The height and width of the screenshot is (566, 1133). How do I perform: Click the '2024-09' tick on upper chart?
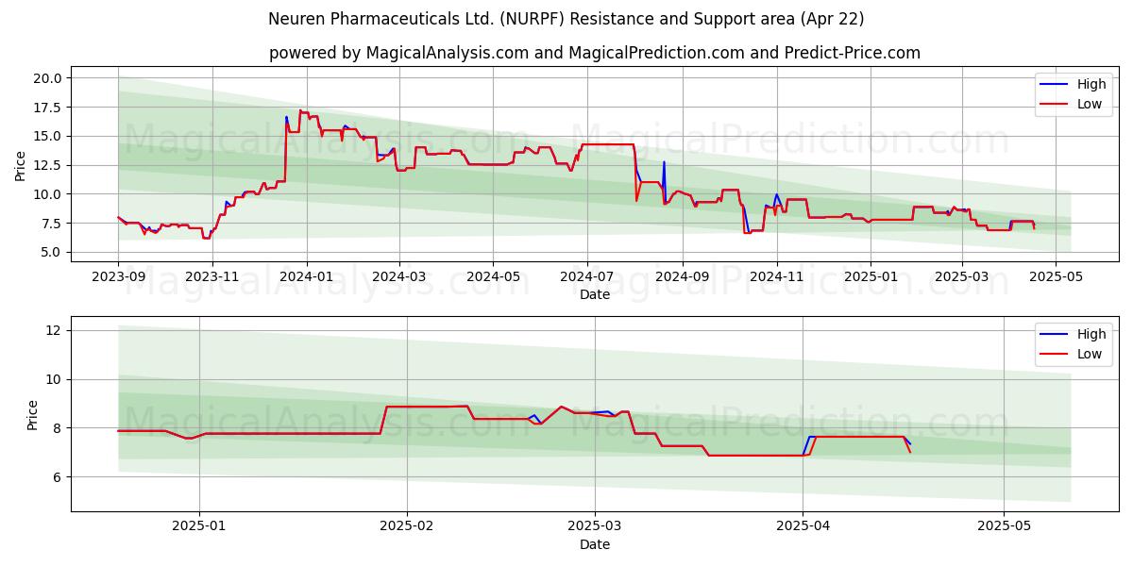[683, 275]
